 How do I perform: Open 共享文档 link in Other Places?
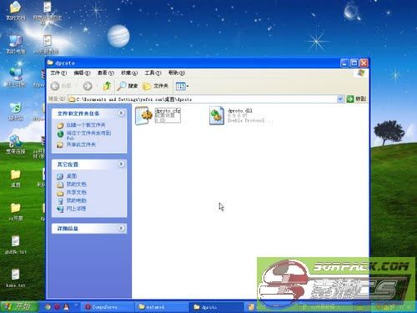(x=76, y=192)
